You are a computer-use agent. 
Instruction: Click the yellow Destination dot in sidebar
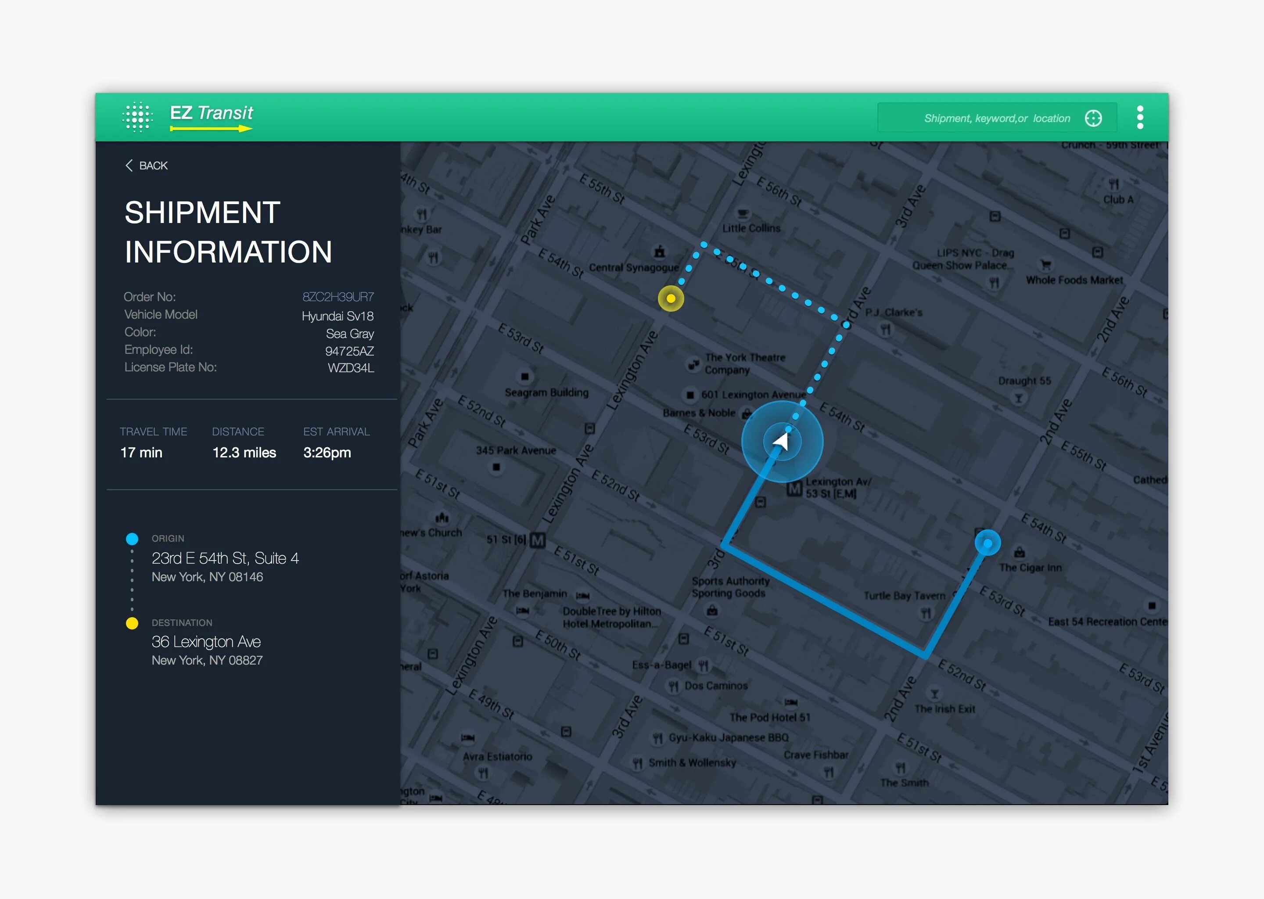(132, 623)
